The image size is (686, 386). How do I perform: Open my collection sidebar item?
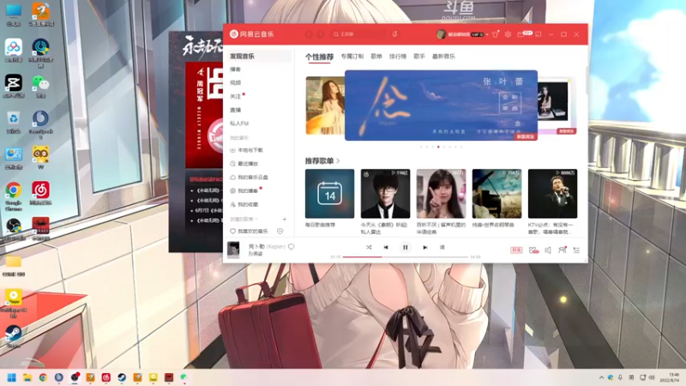click(x=244, y=204)
